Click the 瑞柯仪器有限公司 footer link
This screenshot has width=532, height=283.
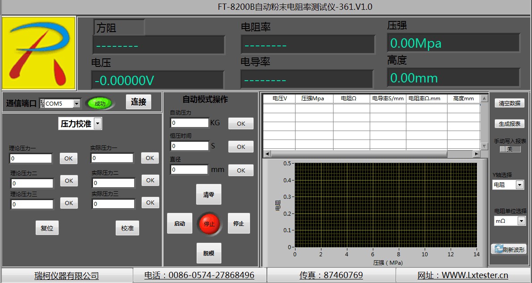[67, 276]
